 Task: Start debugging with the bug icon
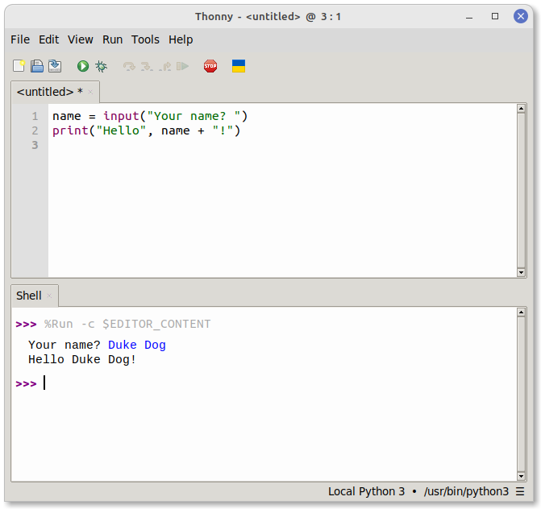(x=101, y=66)
